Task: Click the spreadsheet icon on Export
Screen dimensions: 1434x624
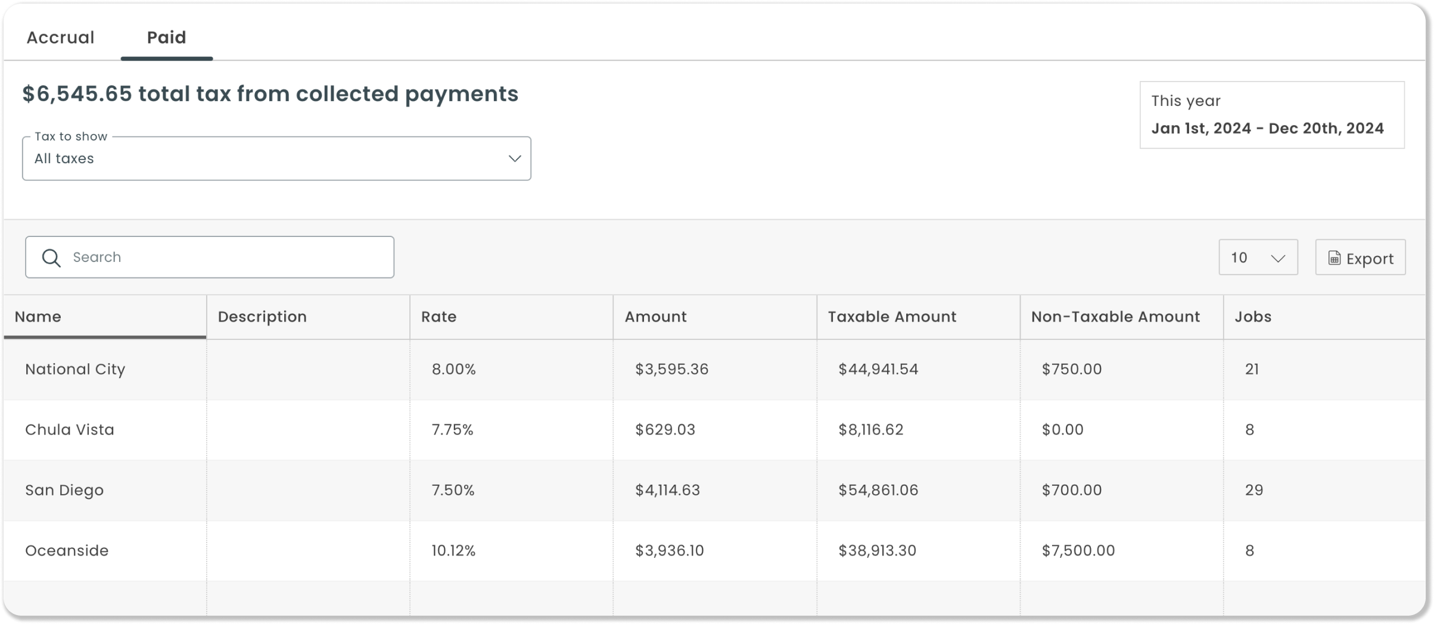Action: pyautogui.click(x=1334, y=258)
